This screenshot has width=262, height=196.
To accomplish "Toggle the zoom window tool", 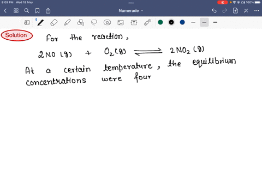I will (27, 22).
